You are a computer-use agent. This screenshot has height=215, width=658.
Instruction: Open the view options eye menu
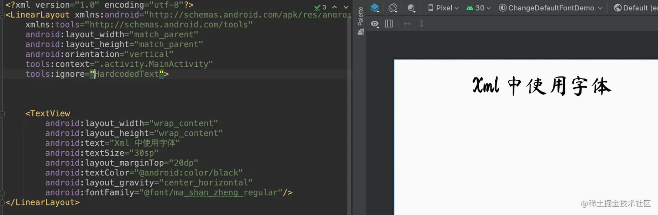point(375,24)
